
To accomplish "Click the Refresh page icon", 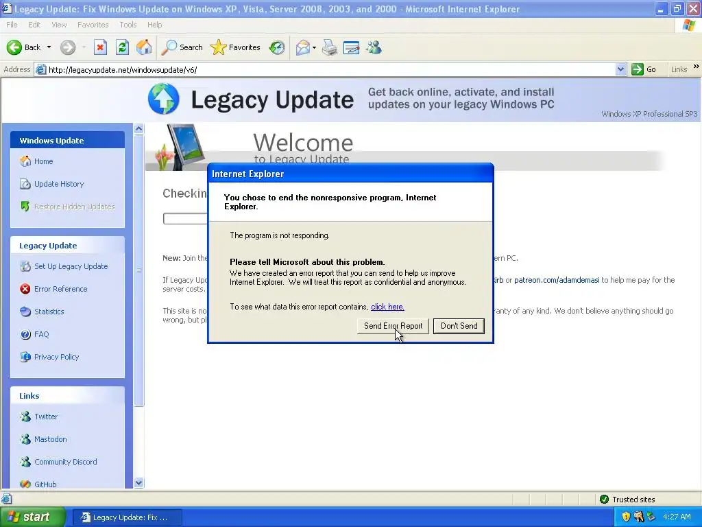I will [x=122, y=47].
